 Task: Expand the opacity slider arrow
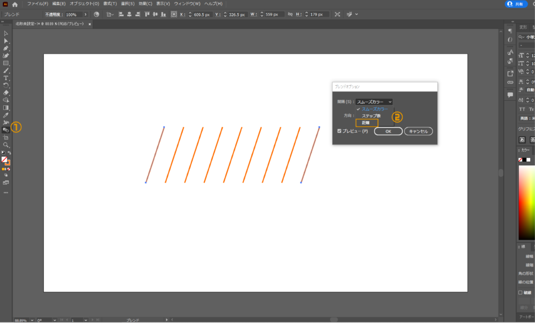(x=85, y=15)
